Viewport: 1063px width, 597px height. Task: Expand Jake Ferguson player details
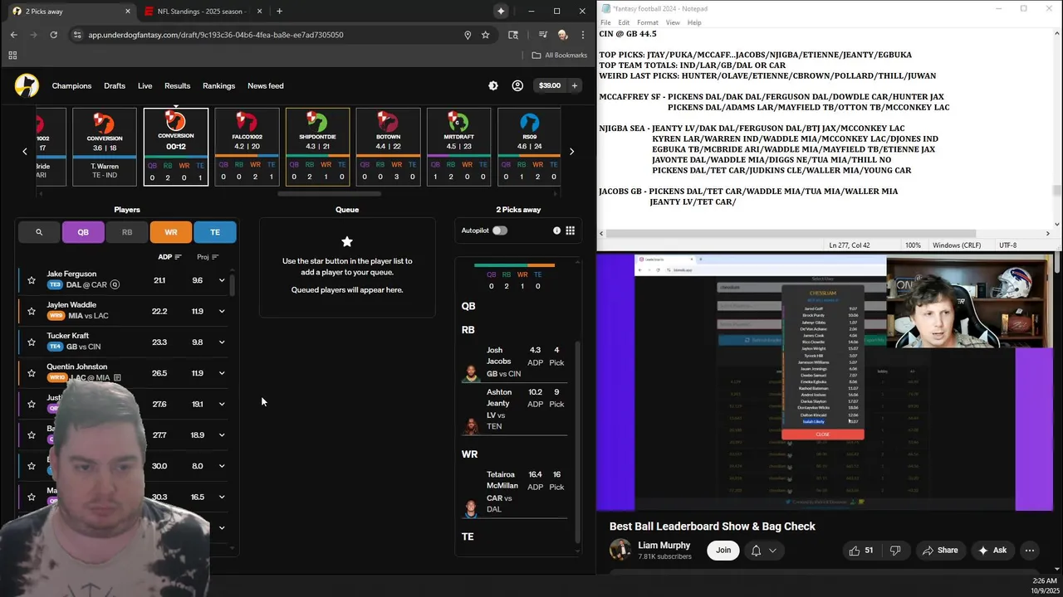pos(222,280)
